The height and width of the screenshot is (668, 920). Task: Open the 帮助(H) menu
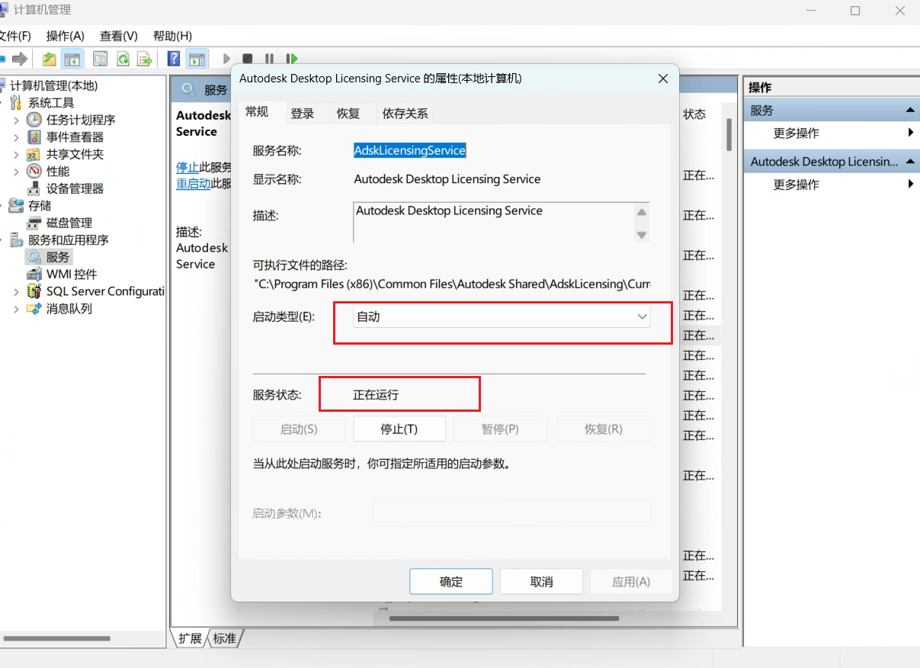point(172,36)
